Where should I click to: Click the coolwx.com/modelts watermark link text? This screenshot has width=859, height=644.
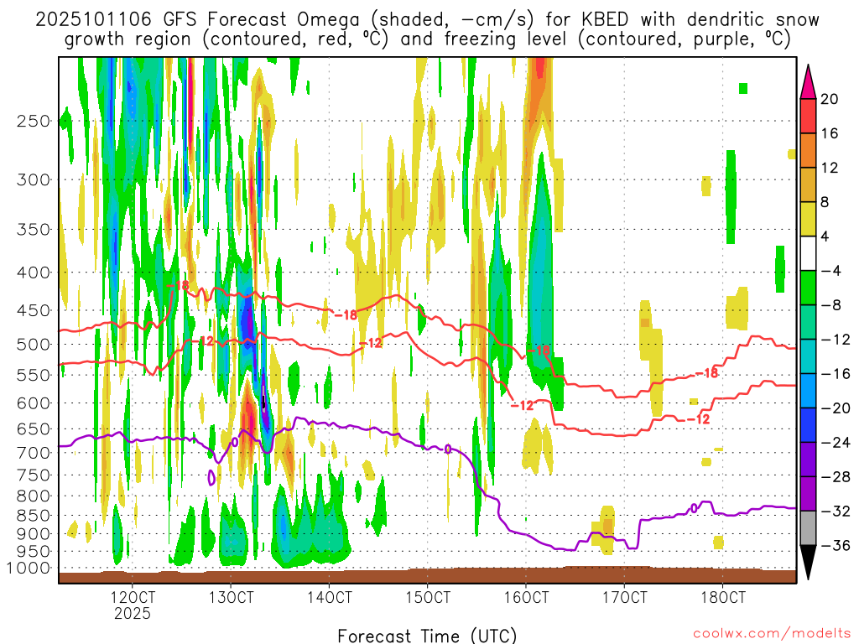[x=772, y=634]
